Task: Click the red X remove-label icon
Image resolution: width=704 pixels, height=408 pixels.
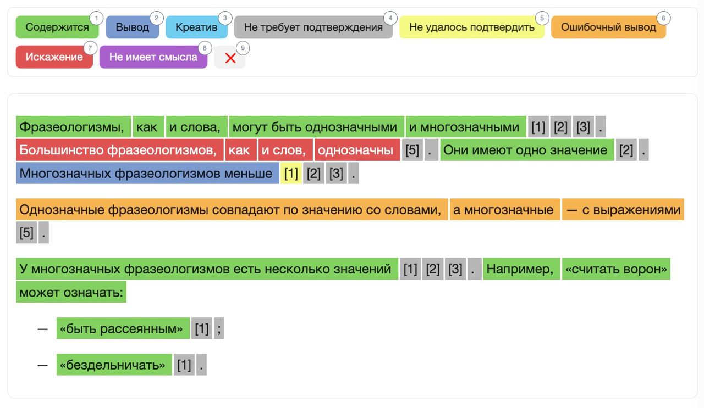Action: tap(230, 58)
